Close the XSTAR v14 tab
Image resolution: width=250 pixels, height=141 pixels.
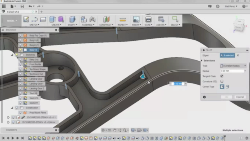coord(36,12)
